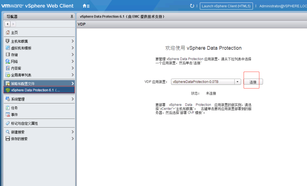Expand 存储 chevron arrow
The height and width of the screenshot is (186, 307).
72,54
